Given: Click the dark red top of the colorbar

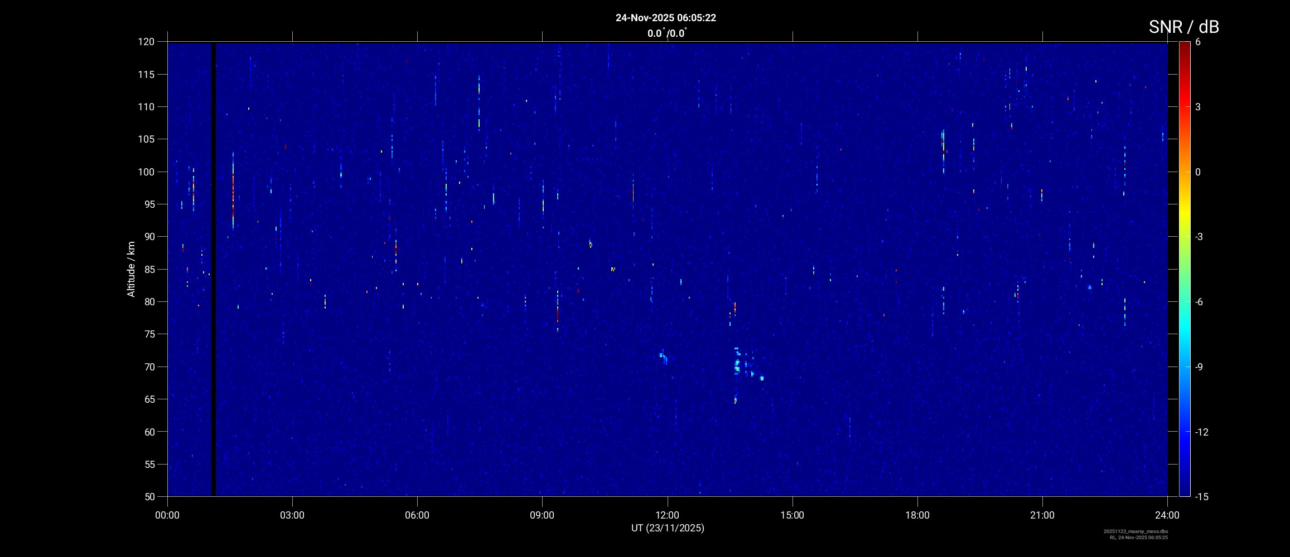Looking at the screenshot, I should coord(1184,46).
